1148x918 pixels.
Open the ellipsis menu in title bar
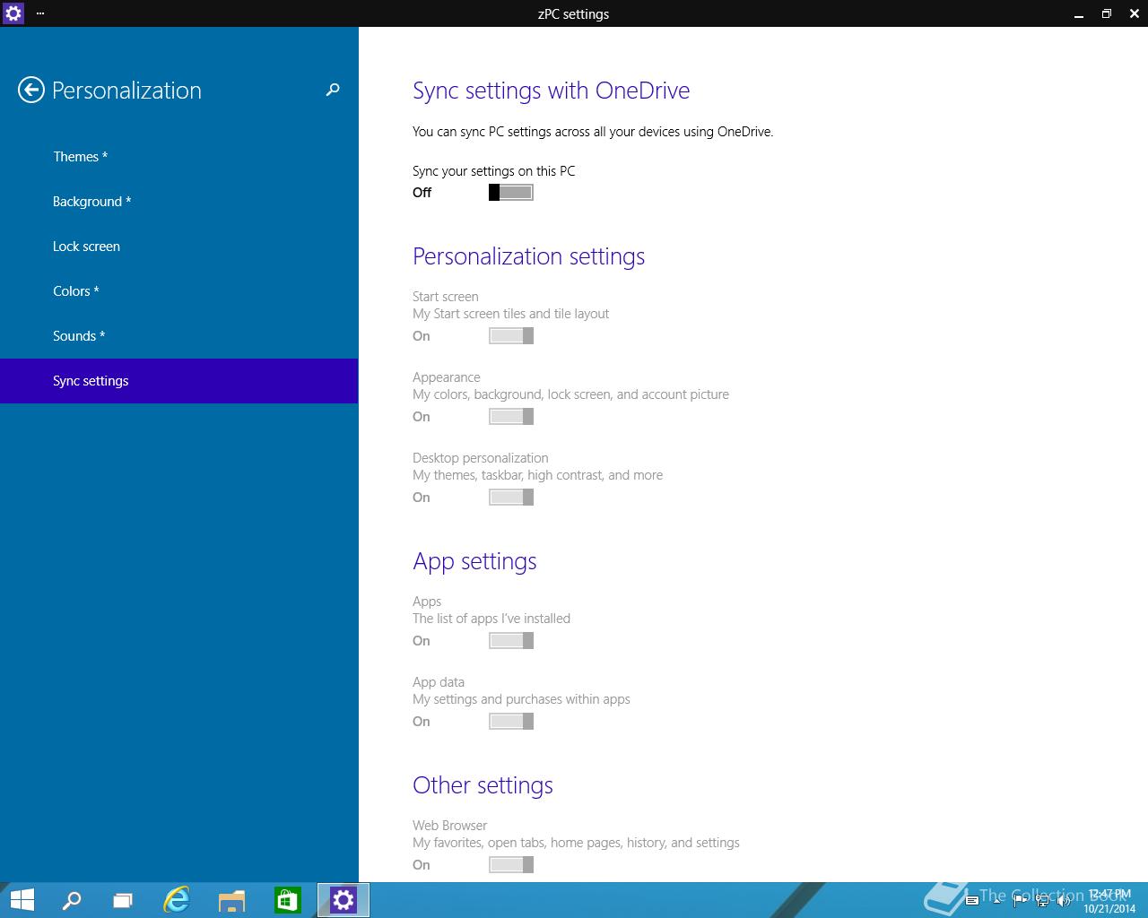40,13
